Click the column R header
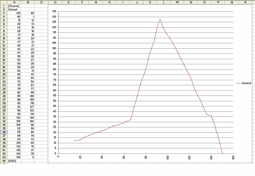The height and width of the screenshot is (176, 255). [245, 2]
